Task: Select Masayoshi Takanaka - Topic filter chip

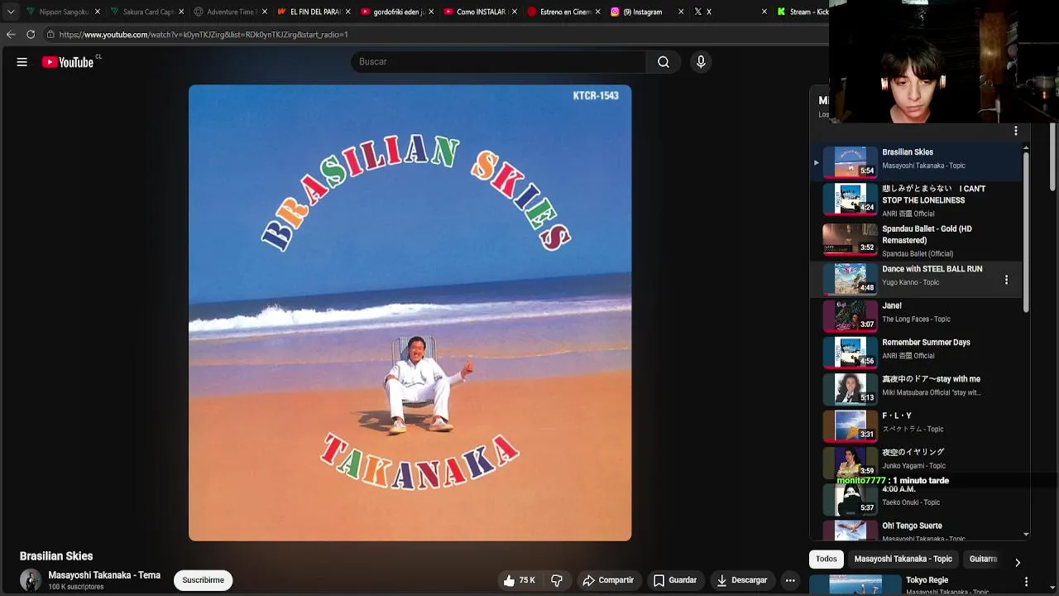Action: [903, 560]
